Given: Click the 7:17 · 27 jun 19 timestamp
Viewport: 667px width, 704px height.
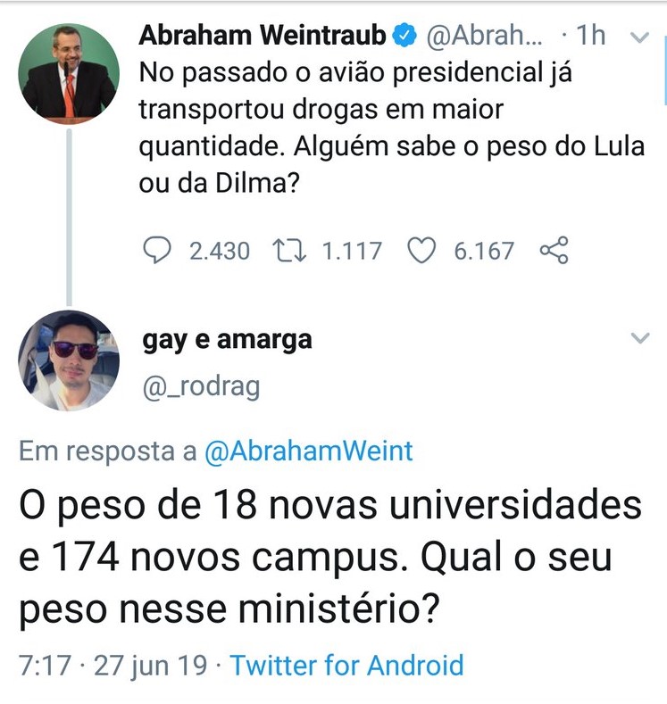Looking at the screenshot, I should pos(113,665).
